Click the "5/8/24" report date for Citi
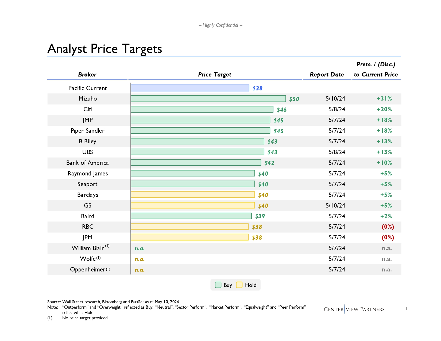 (x=337, y=109)
